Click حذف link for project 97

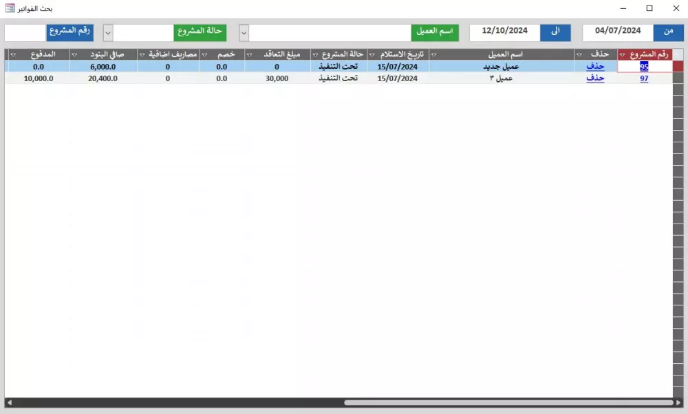click(x=595, y=78)
